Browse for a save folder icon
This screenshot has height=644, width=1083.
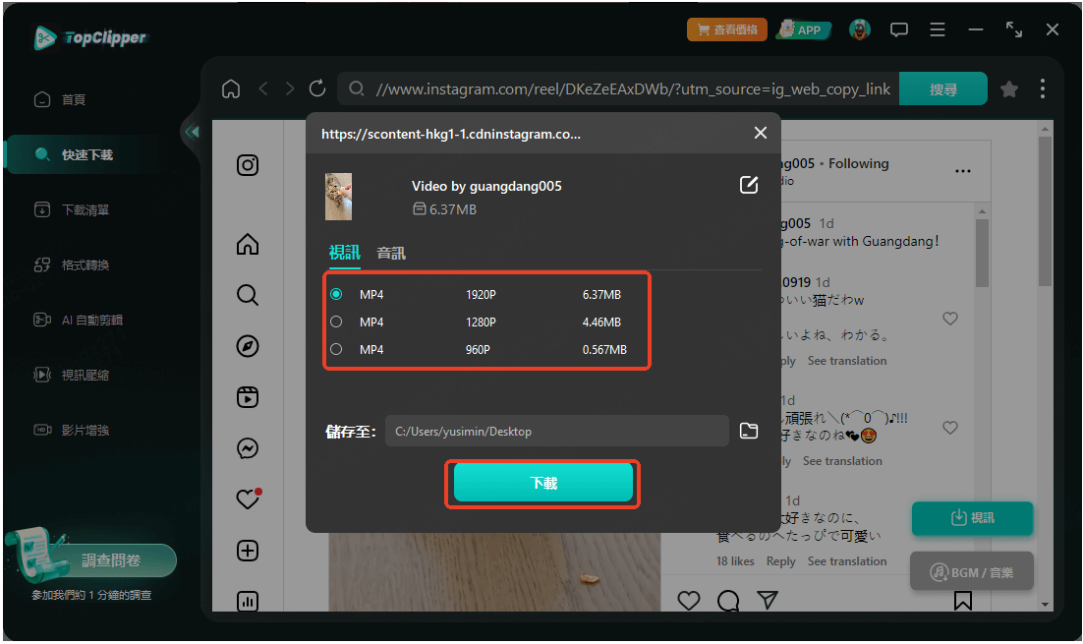[749, 432]
